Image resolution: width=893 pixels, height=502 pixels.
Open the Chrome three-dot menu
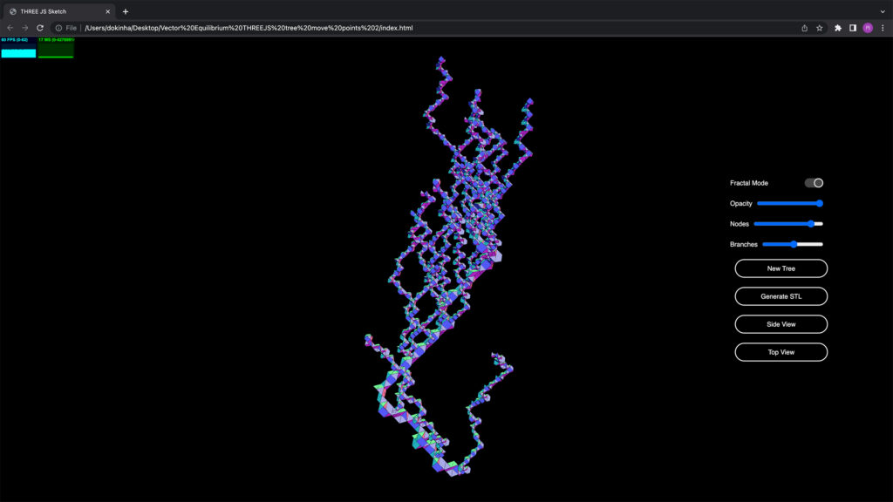click(883, 28)
